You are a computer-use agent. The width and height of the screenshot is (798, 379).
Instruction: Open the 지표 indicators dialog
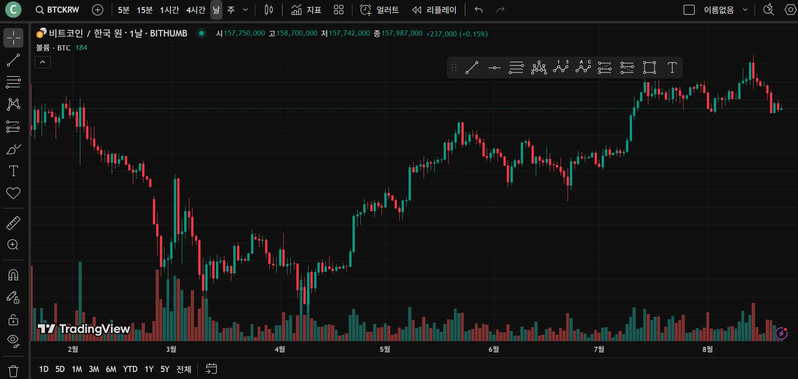(306, 10)
